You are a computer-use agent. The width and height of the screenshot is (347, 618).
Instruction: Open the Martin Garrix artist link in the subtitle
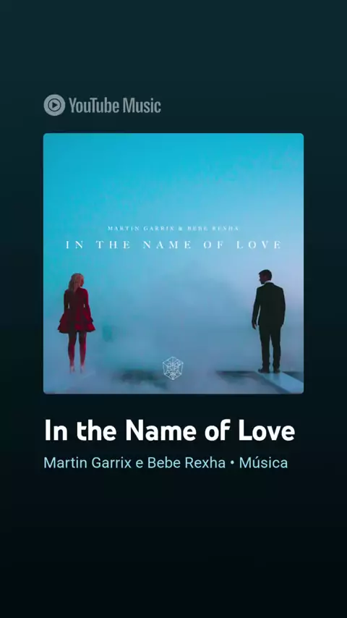(x=87, y=462)
